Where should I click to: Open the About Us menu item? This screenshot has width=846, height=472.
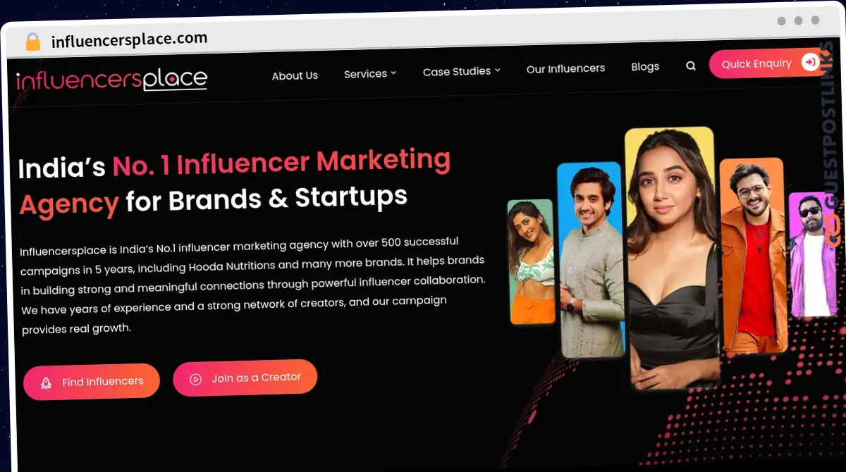click(295, 75)
